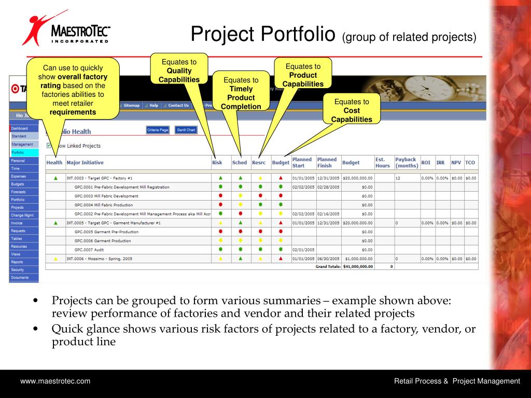Click red sched dot for GPC.0002 row
Image resolution: width=531 pixels, height=398 pixels.
241,214
